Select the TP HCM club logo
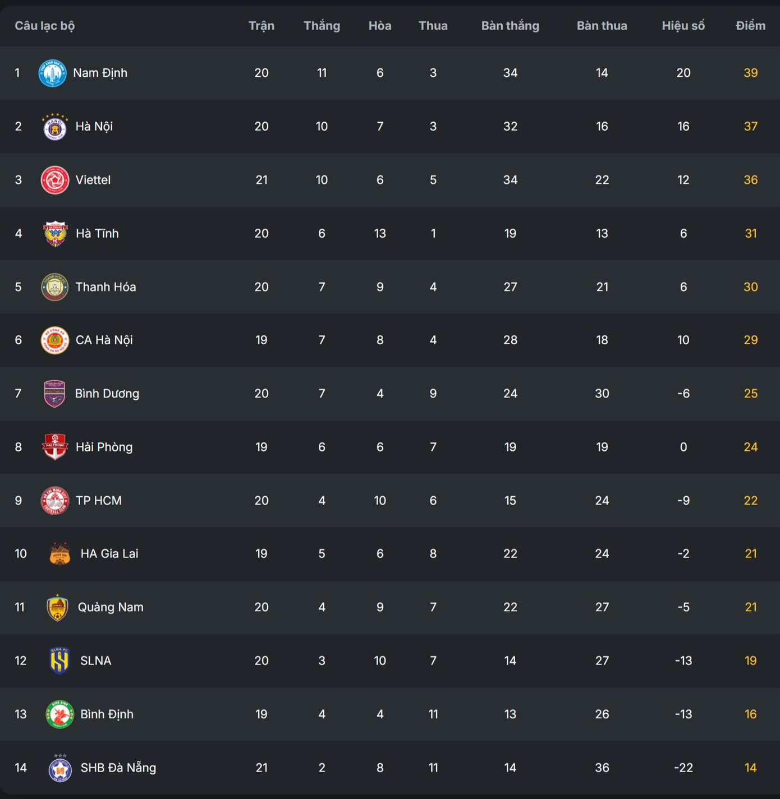 (55, 501)
